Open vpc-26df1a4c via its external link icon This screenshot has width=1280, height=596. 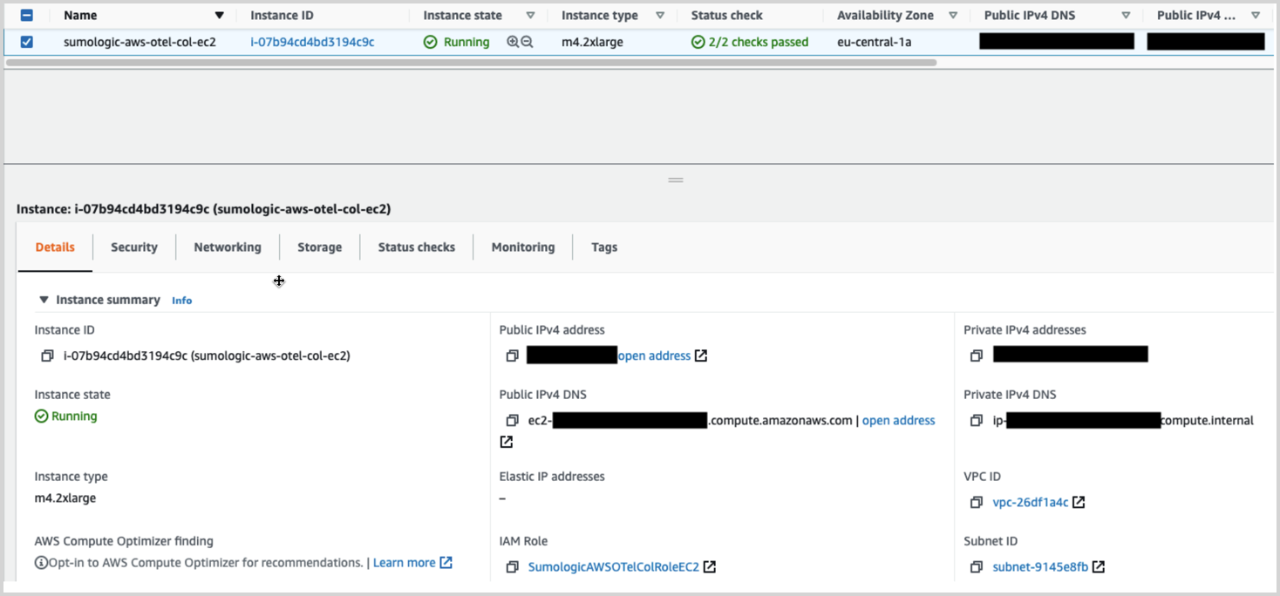pos(1079,502)
